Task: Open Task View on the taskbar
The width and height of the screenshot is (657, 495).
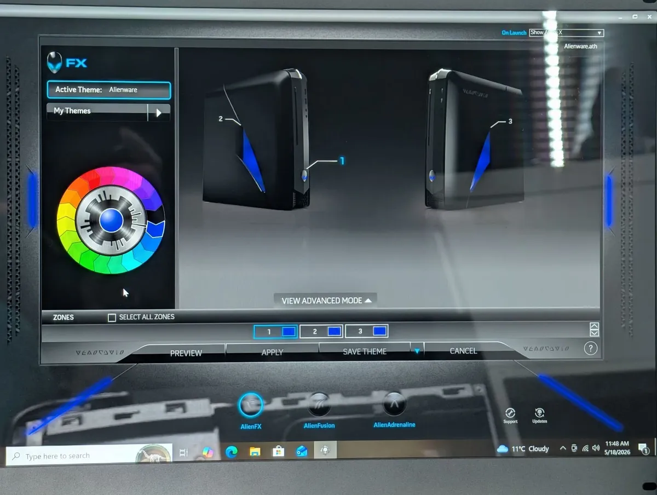Action: (183, 452)
